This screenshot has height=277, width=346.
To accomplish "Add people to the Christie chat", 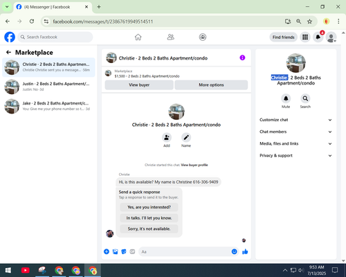I will 167,138.
